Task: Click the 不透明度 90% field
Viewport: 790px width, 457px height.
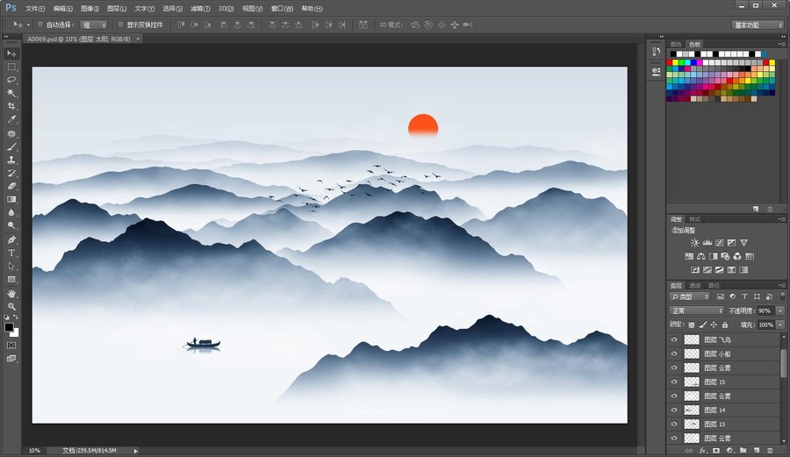Action: pyautogui.click(x=765, y=311)
